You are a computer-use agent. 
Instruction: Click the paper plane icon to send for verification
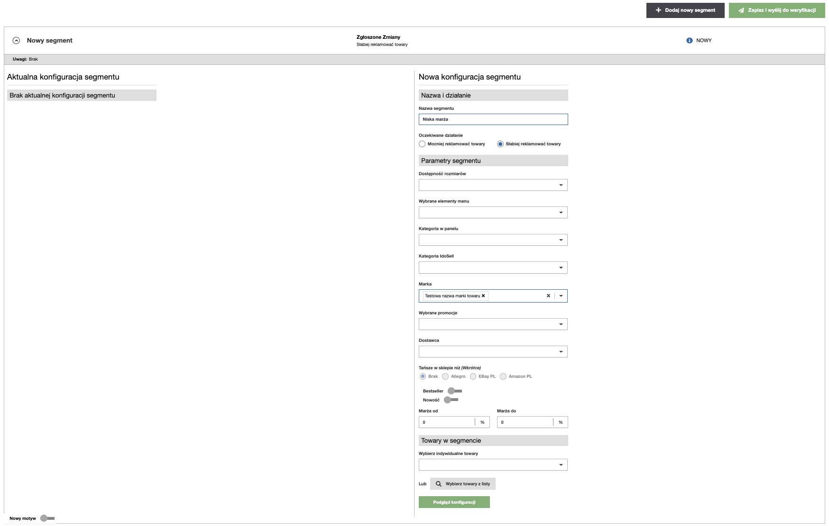741,10
